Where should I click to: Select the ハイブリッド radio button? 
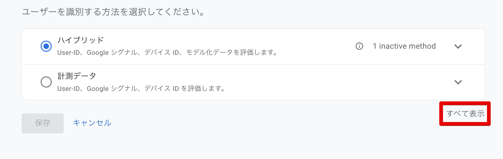[46, 46]
